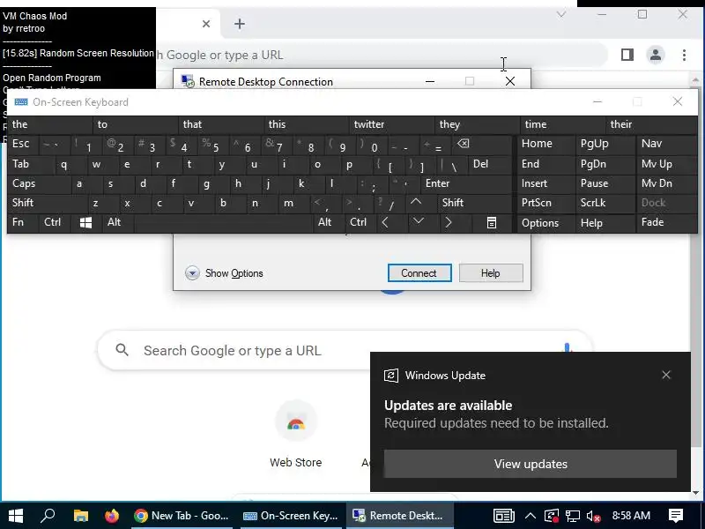705x529 pixels.
Task: Toggle the right Shift key
Action: pos(476,203)
